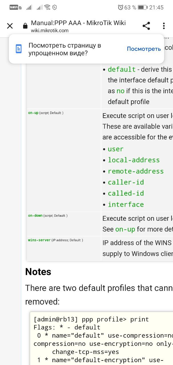The width and height of the screenshot is (173, 365).
Task: Select the wins-server property name
Action: click(39, 240)
